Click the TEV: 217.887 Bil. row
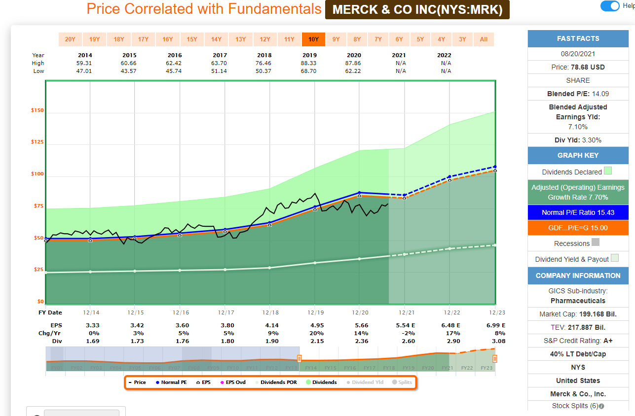635x416 pixels. tap(578, 327)
